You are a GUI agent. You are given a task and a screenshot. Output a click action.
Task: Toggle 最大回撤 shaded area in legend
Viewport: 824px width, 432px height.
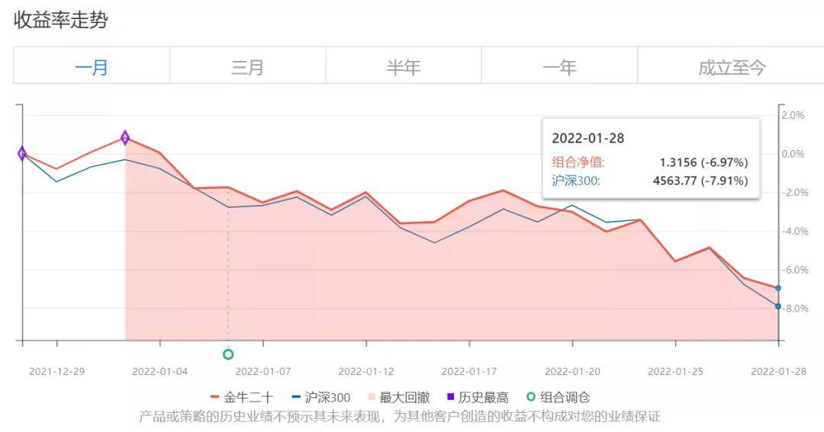[397, 397]
